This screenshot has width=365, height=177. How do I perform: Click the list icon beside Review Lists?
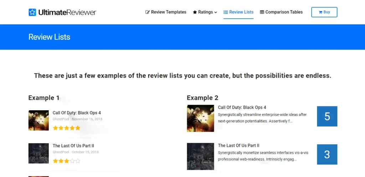tap(226, 12)
